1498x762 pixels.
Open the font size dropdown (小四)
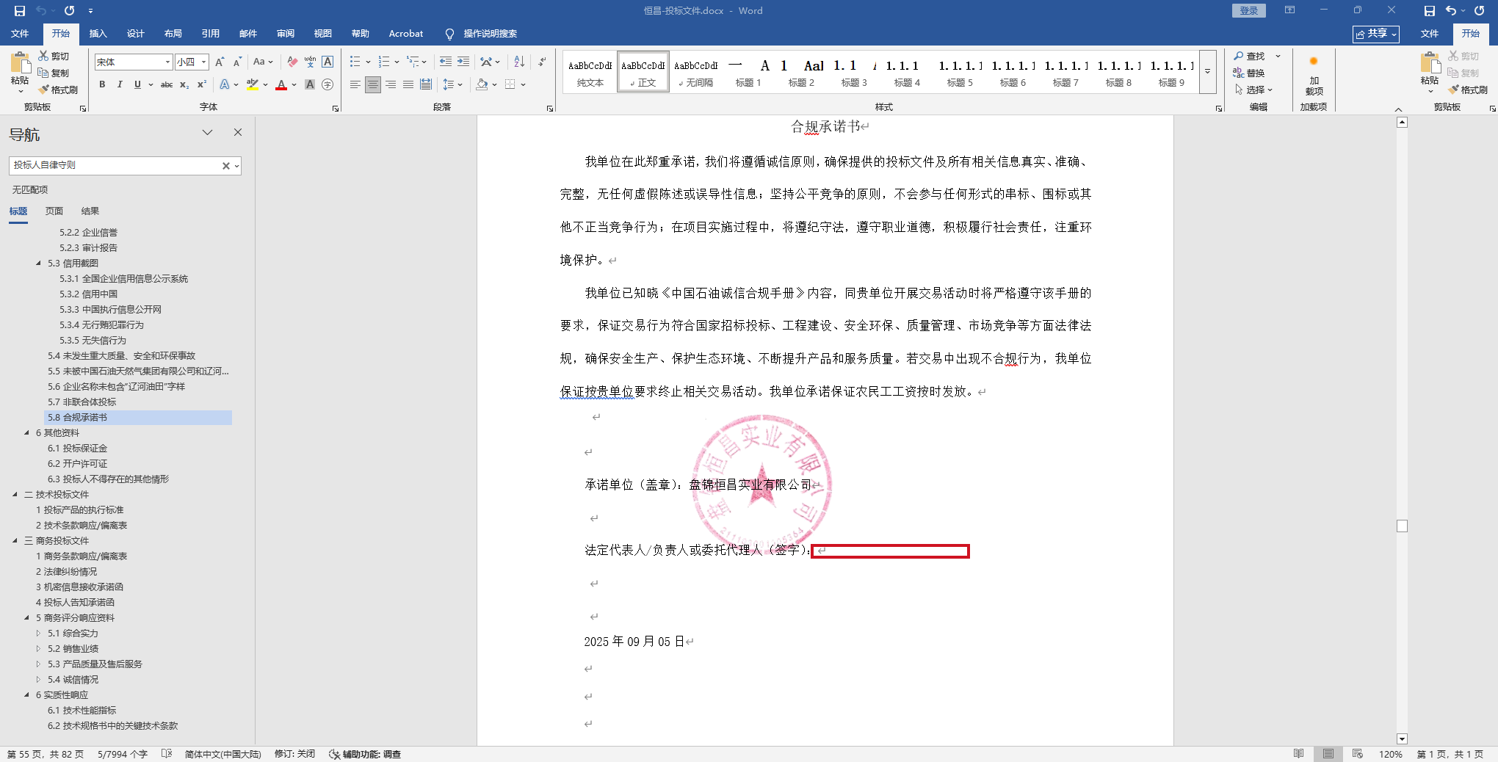coord(204,62)
